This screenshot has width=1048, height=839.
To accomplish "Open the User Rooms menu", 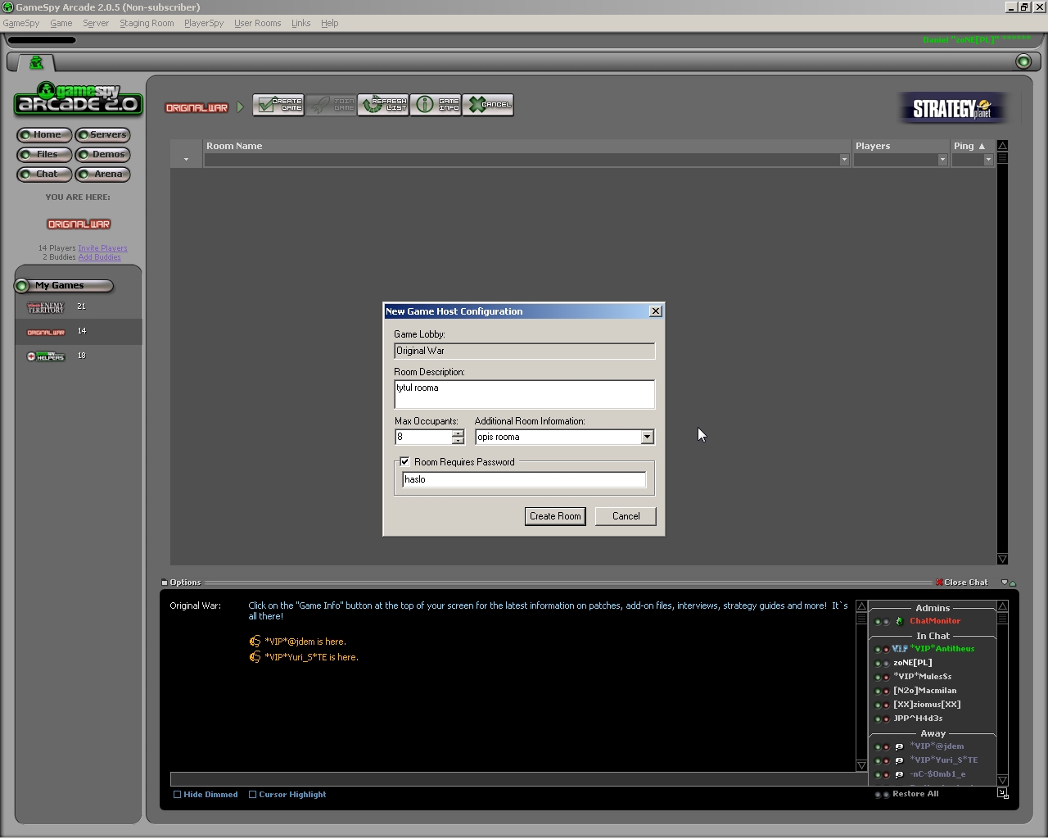I will point(258,23).
